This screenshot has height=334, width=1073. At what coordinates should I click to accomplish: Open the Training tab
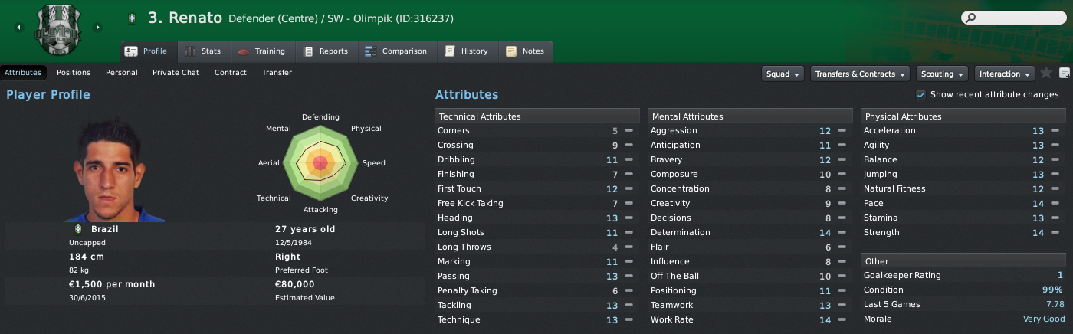261,51
